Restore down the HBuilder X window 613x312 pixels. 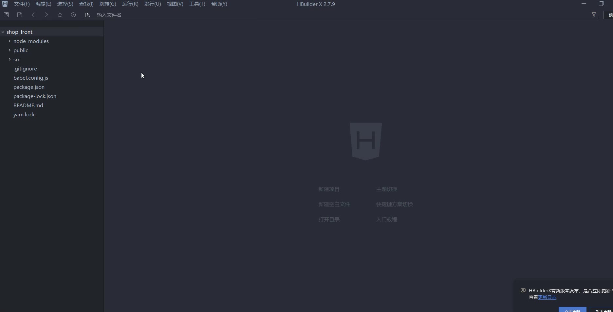pos(601,4)
